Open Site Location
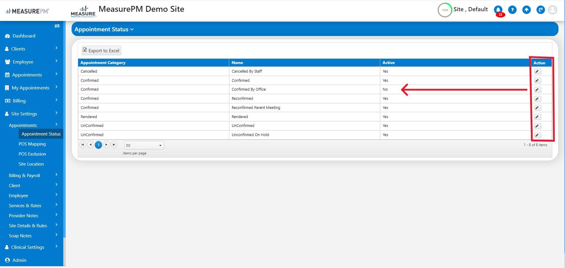 tap(31, 164)
